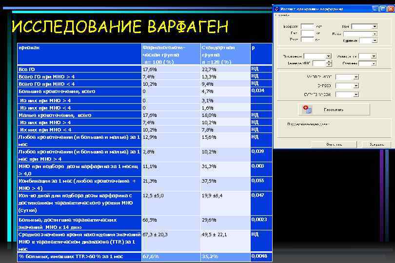This screenshot has height=263, width=395.
Task: Click the p-value 0,055
Action: click(x=257, y=181)
